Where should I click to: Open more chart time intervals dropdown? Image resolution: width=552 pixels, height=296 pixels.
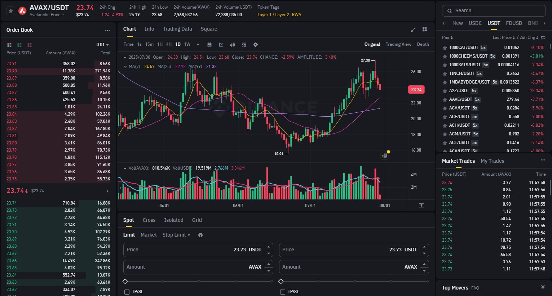click(x=198, y=45)
